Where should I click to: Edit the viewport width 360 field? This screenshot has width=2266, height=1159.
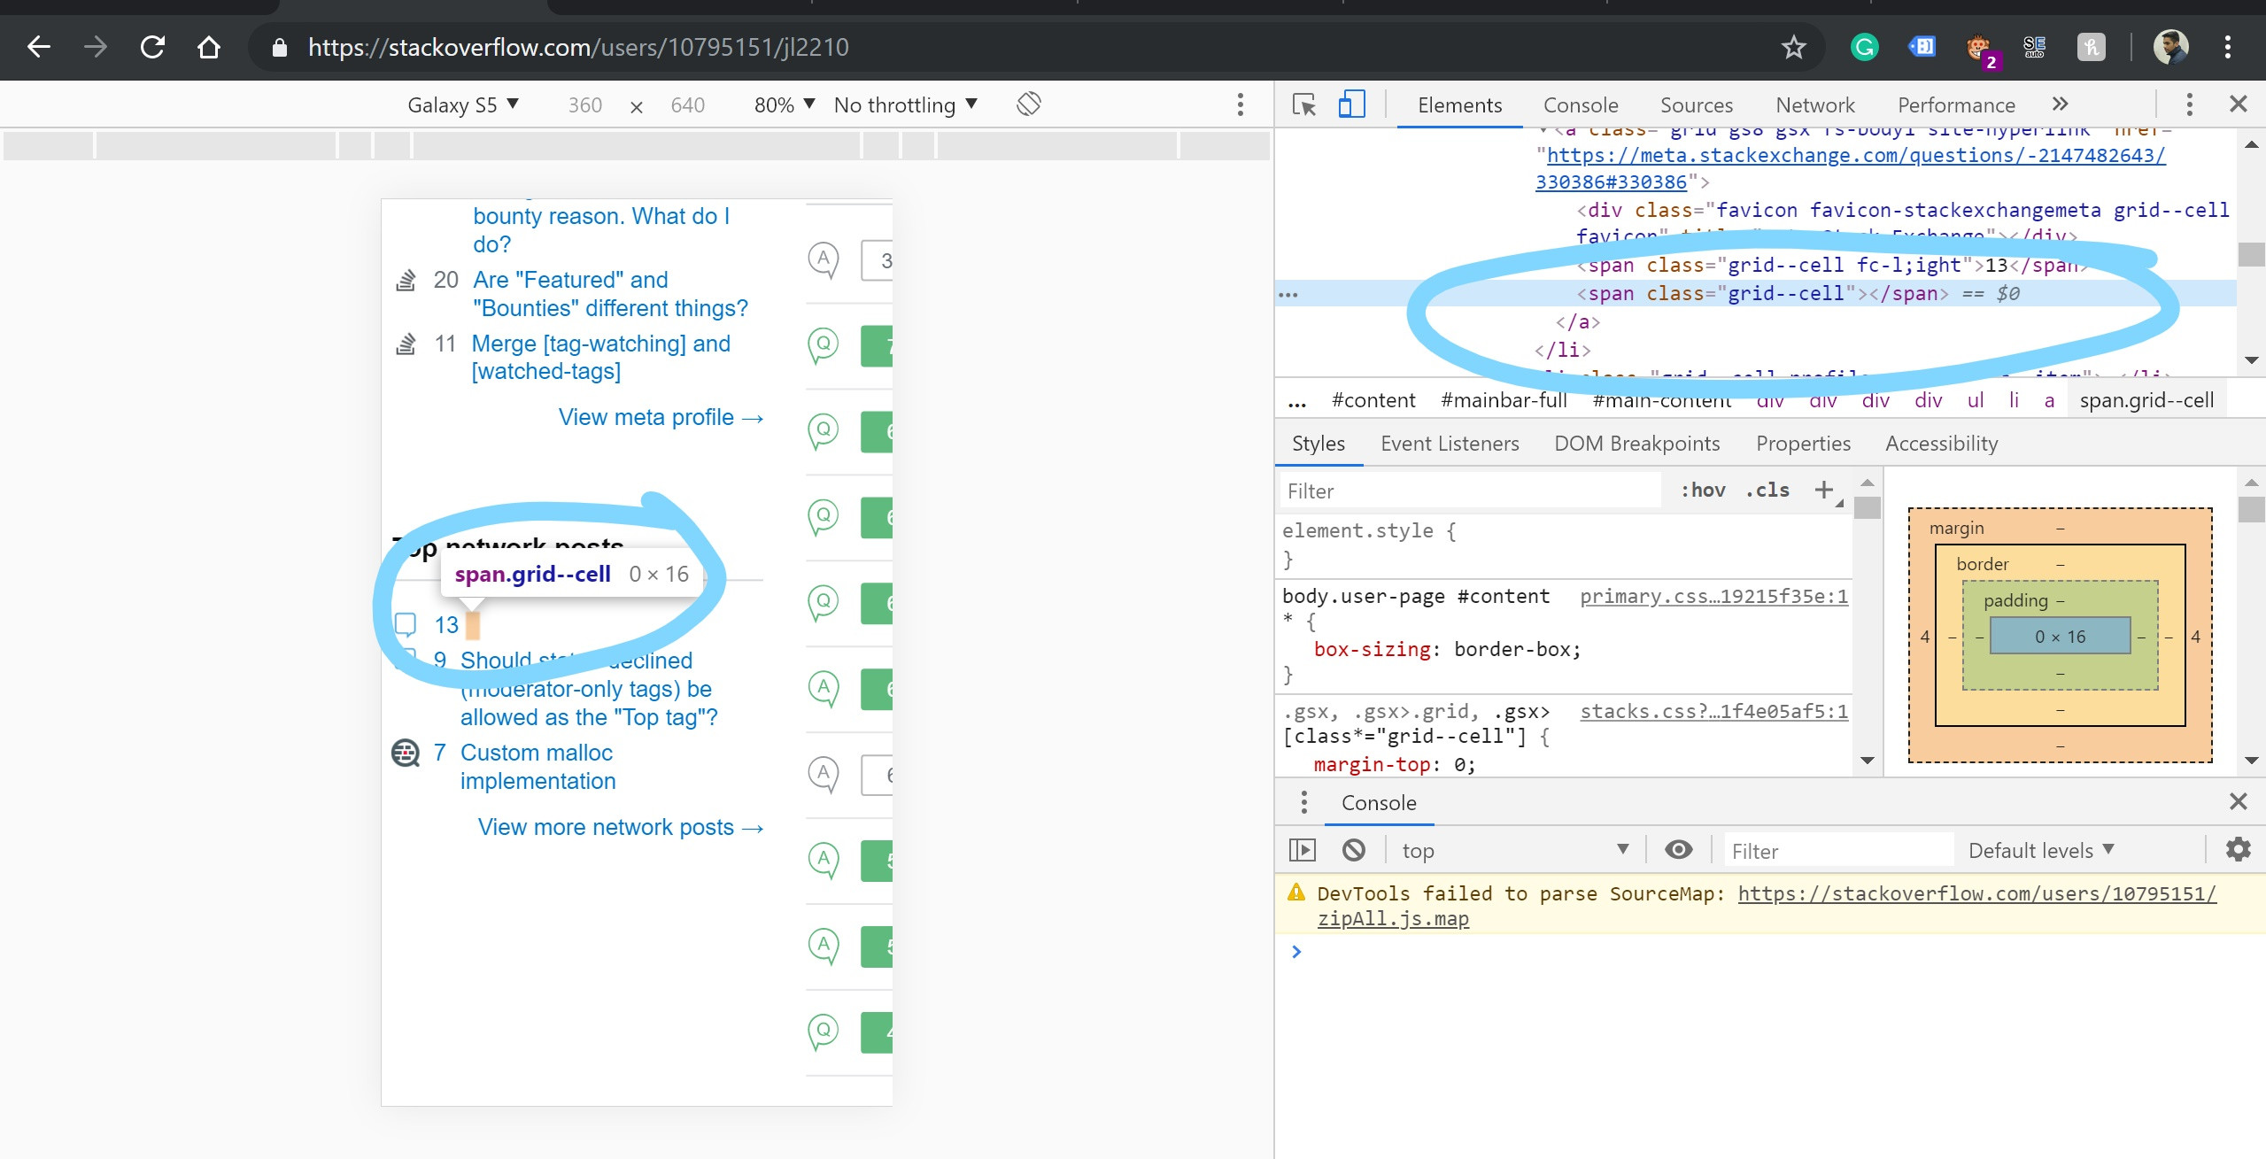[585, 104]
